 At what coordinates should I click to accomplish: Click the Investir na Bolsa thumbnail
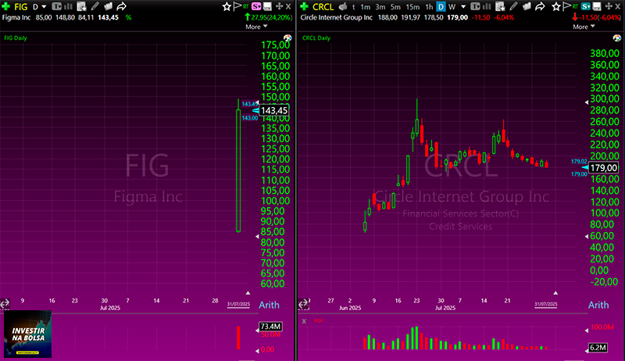click(27, 334)
